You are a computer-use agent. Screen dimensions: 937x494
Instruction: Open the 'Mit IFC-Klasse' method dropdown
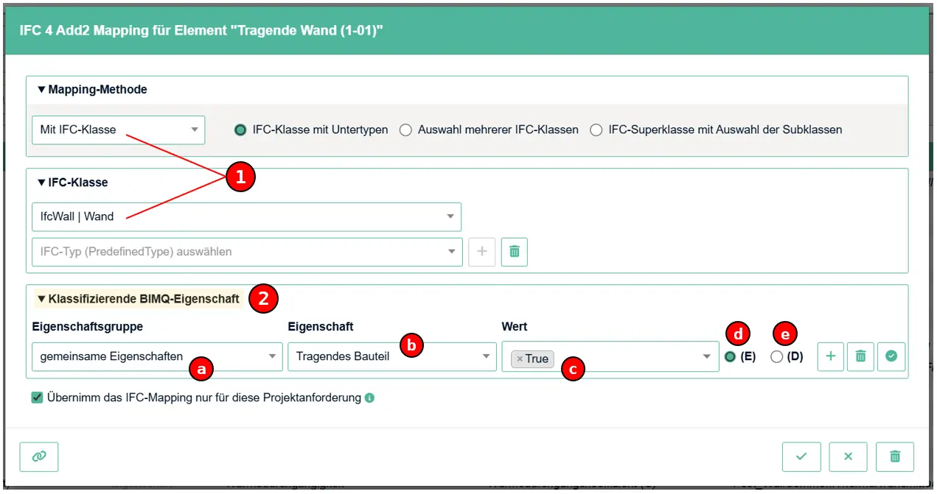[x=119, y=130]
